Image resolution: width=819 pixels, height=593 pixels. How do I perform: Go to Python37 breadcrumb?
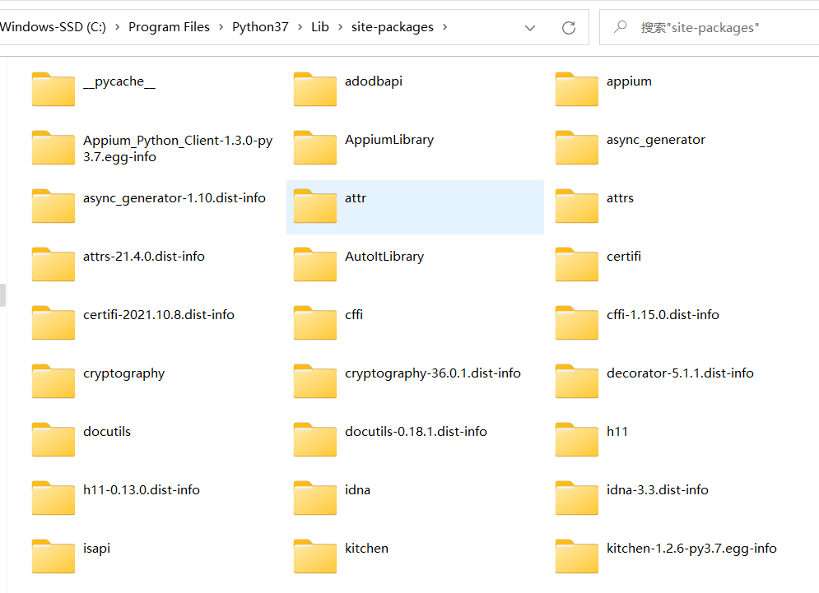tap(260, 27)
